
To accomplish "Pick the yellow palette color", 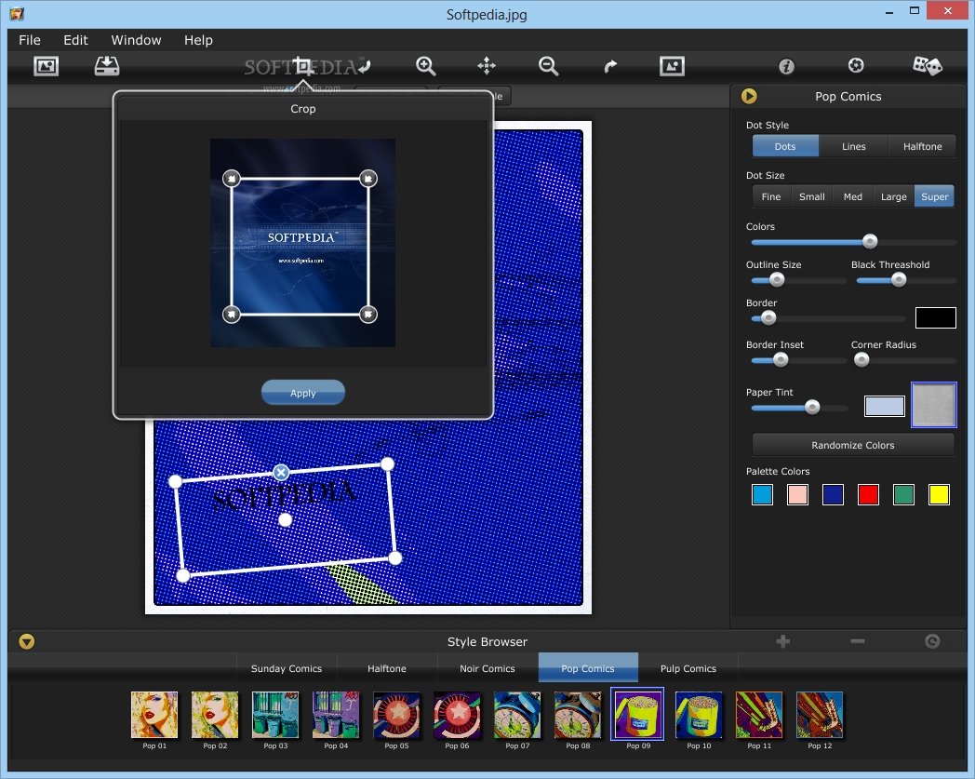I will (939, 494).
